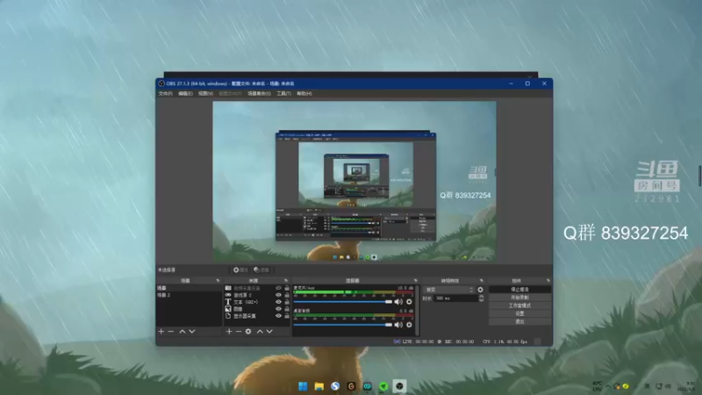Hide the 显示器采集 source
The height and width of the screenshot is (395, 702).
pos(278,316)
